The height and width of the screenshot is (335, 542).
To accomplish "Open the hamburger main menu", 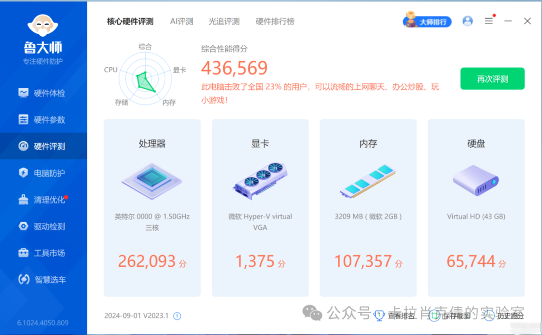I will pyautogui.click(x=488, y=21).
